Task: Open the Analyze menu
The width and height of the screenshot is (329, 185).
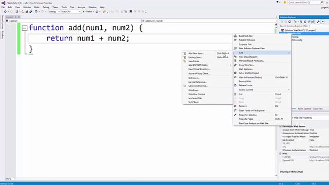Action: coord(81,7)
